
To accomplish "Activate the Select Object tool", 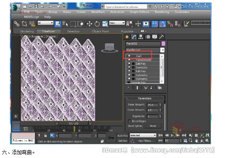I will tap(58, 24).
